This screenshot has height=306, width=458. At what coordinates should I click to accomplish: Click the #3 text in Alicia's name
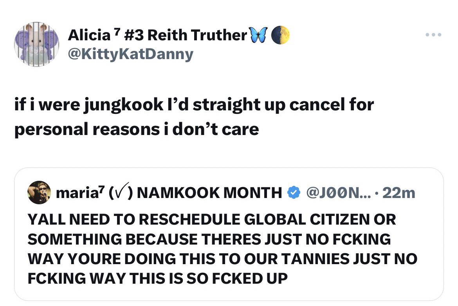coord(132,35)
